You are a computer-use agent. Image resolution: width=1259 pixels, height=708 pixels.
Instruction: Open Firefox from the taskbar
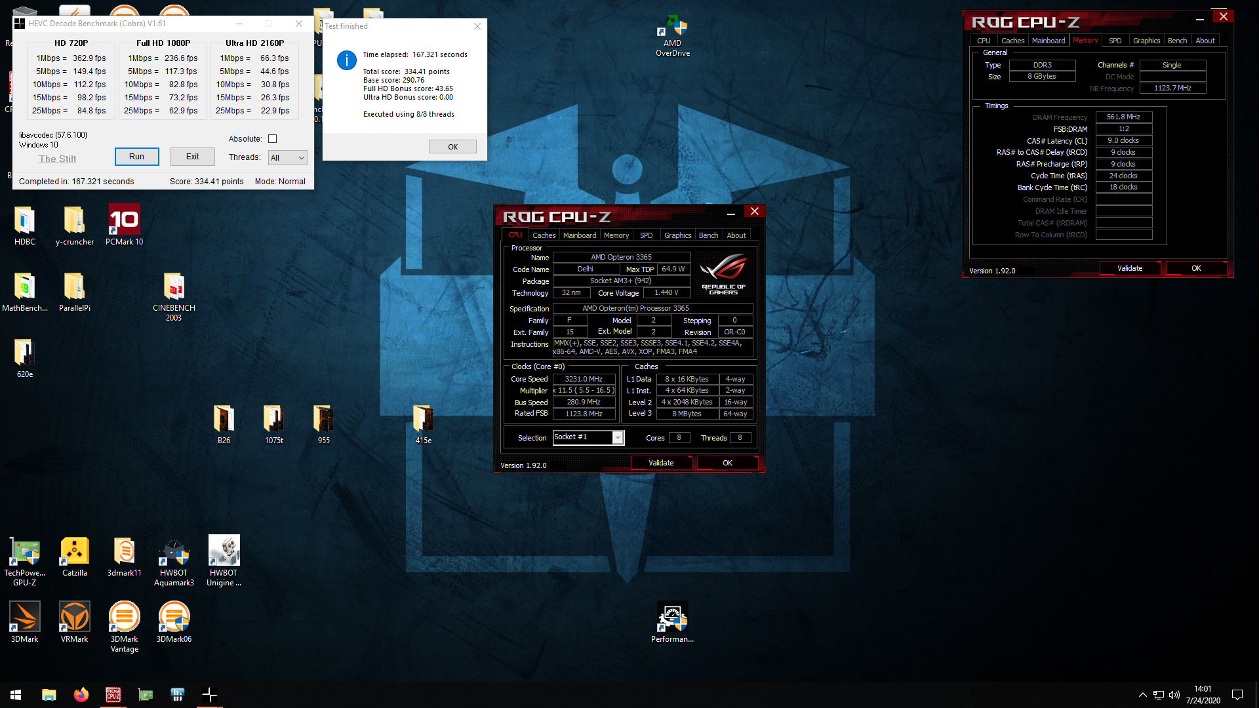click(x=81, y=695)
